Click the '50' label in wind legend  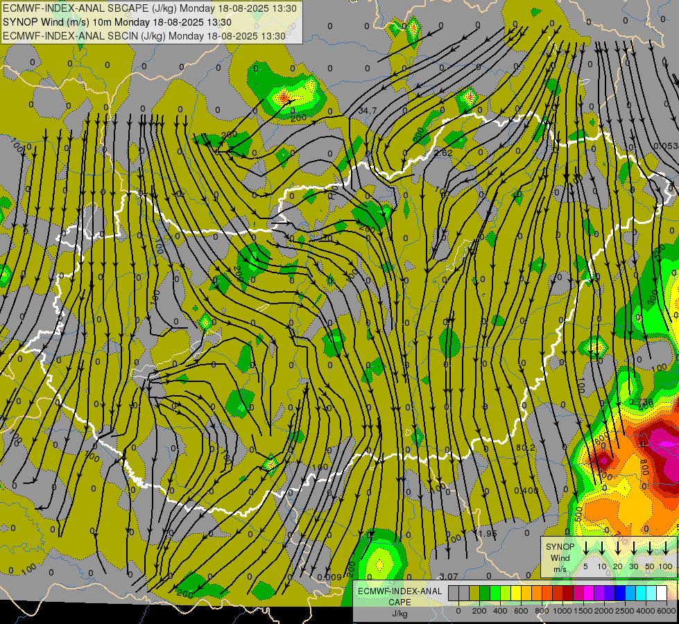click(650, 566)
